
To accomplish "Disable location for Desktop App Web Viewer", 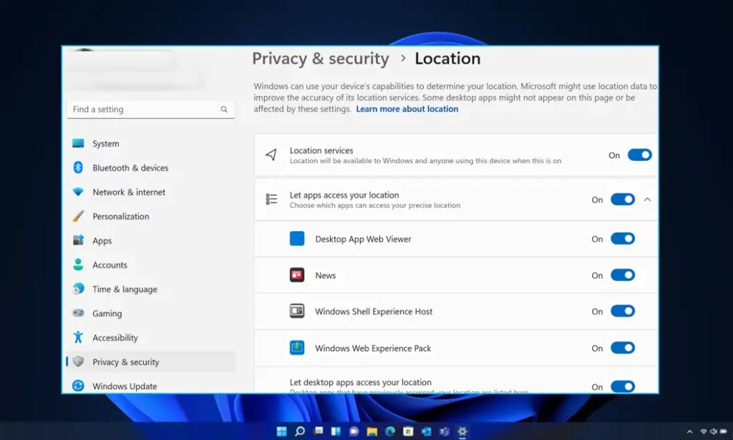I will [623, 239].
